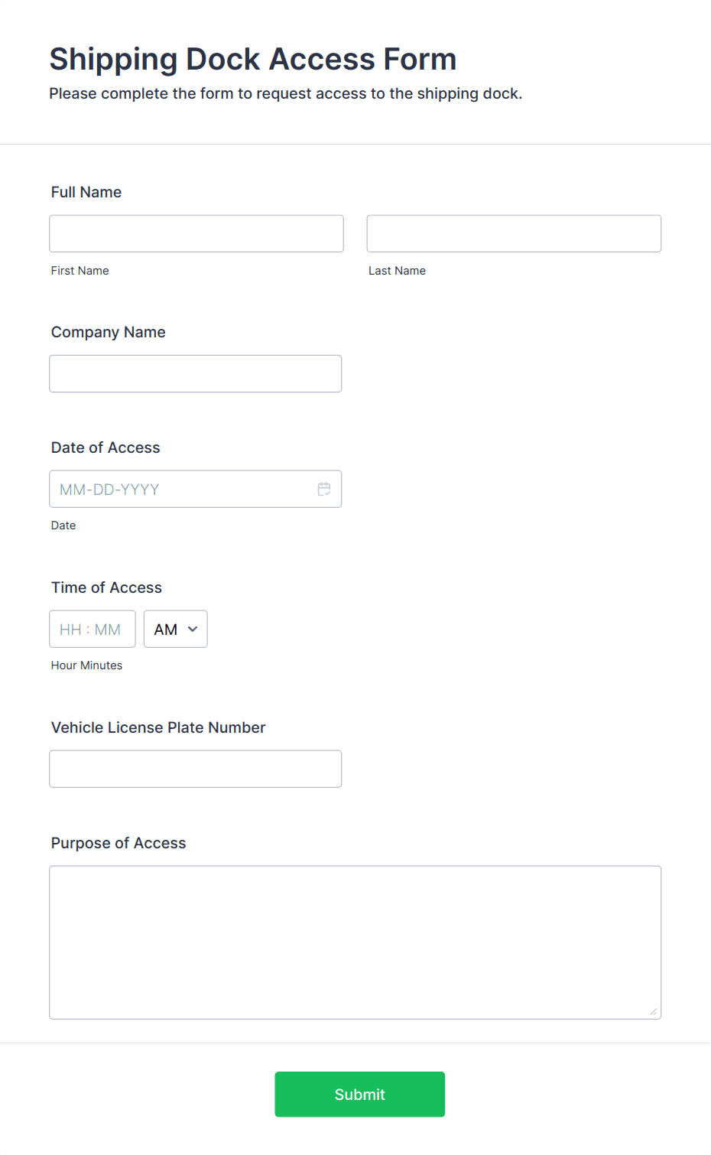
Task: Click the Time of Access label
Action: (x=106, y=587)
